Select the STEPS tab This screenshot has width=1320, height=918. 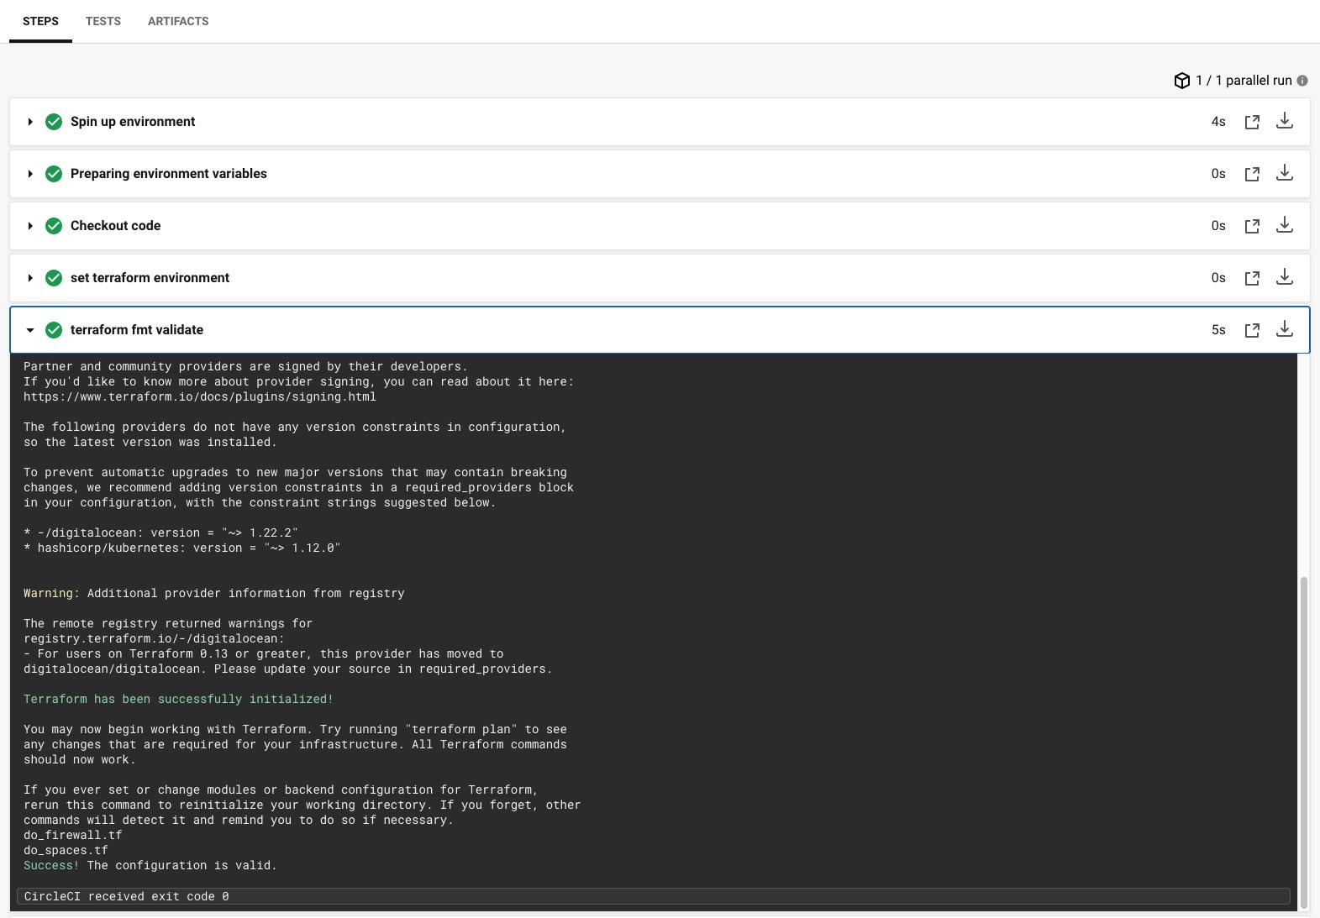(40, 21)
